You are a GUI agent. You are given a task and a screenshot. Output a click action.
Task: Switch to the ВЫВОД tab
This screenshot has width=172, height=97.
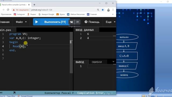(80, 62)
